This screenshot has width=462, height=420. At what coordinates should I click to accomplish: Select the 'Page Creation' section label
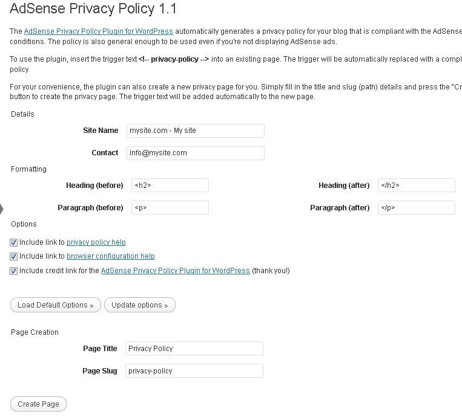click(35, 332)
